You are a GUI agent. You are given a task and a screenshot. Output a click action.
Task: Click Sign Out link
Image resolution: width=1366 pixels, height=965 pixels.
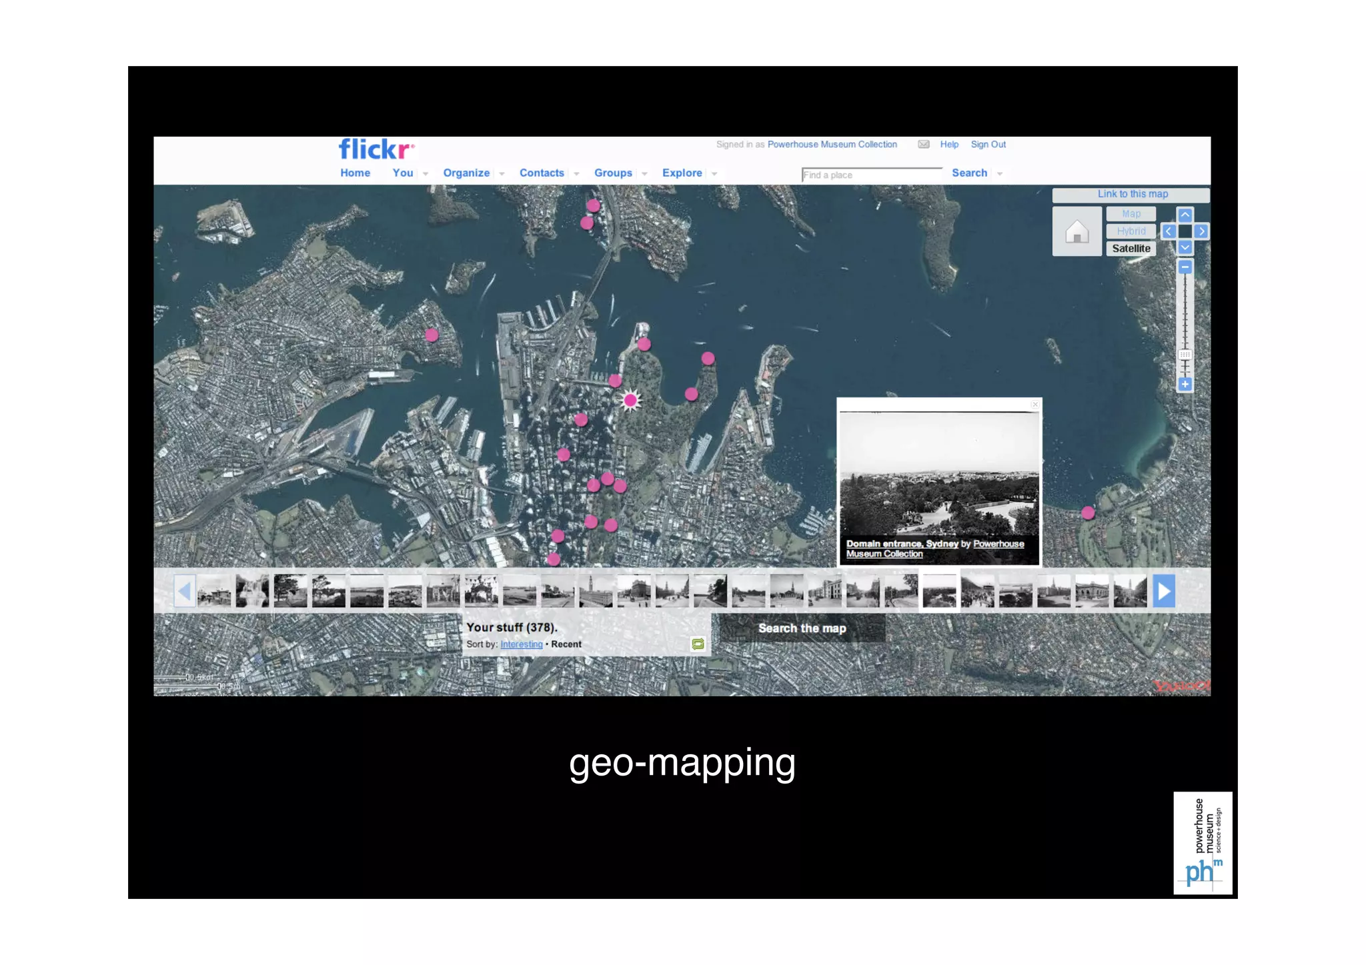[988, 144]
